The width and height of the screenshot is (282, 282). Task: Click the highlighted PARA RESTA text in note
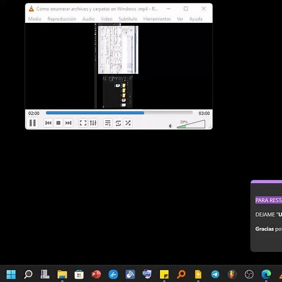tap(268, 200)
